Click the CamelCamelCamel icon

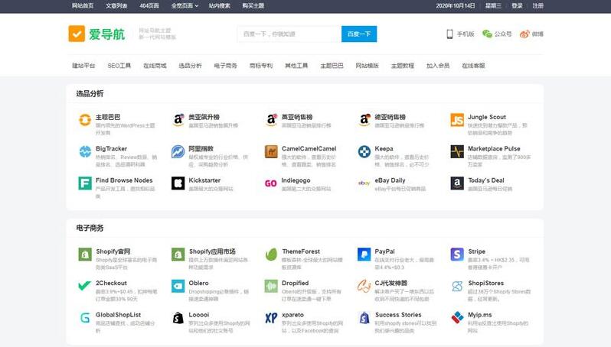tap(271, 151)
